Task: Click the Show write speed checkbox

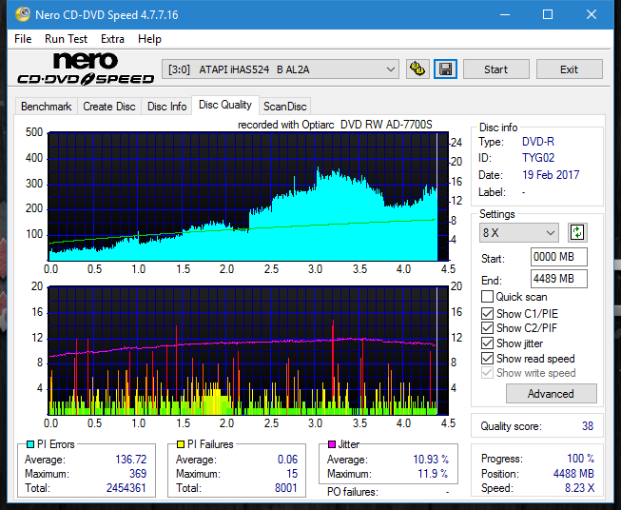Action: coord(487,373)
